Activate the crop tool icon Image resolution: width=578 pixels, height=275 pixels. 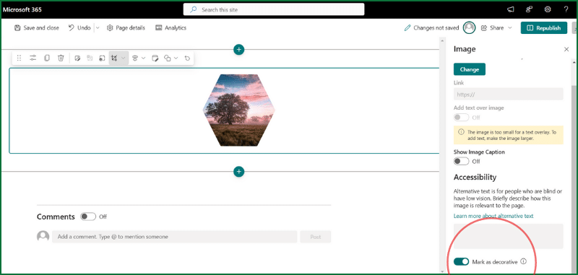coord(114,58)
